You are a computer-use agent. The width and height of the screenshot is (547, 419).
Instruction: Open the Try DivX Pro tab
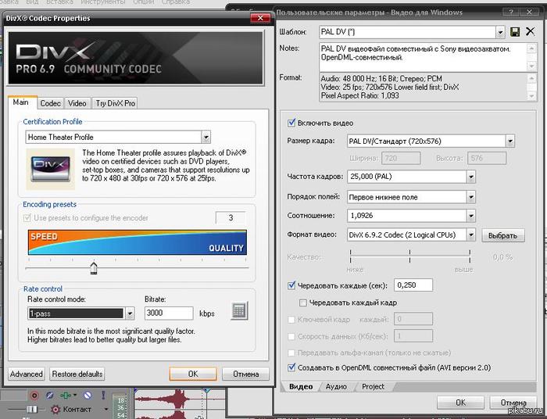[115, 103]
